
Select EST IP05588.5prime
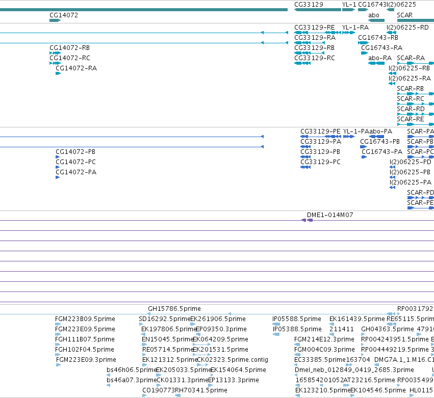point(276,324)
